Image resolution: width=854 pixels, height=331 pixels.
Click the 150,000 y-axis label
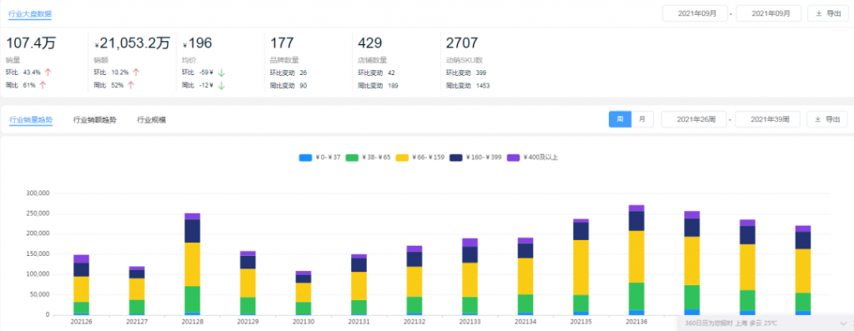click(38, 254)
